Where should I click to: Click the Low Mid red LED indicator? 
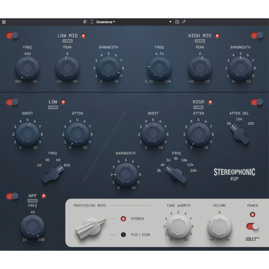[83, 36]
